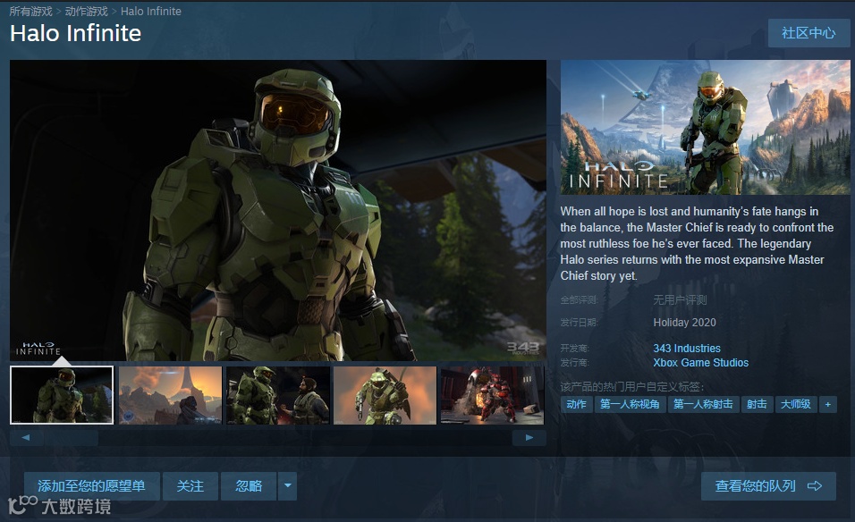Click the 发行日期 label

coord(579,323)
